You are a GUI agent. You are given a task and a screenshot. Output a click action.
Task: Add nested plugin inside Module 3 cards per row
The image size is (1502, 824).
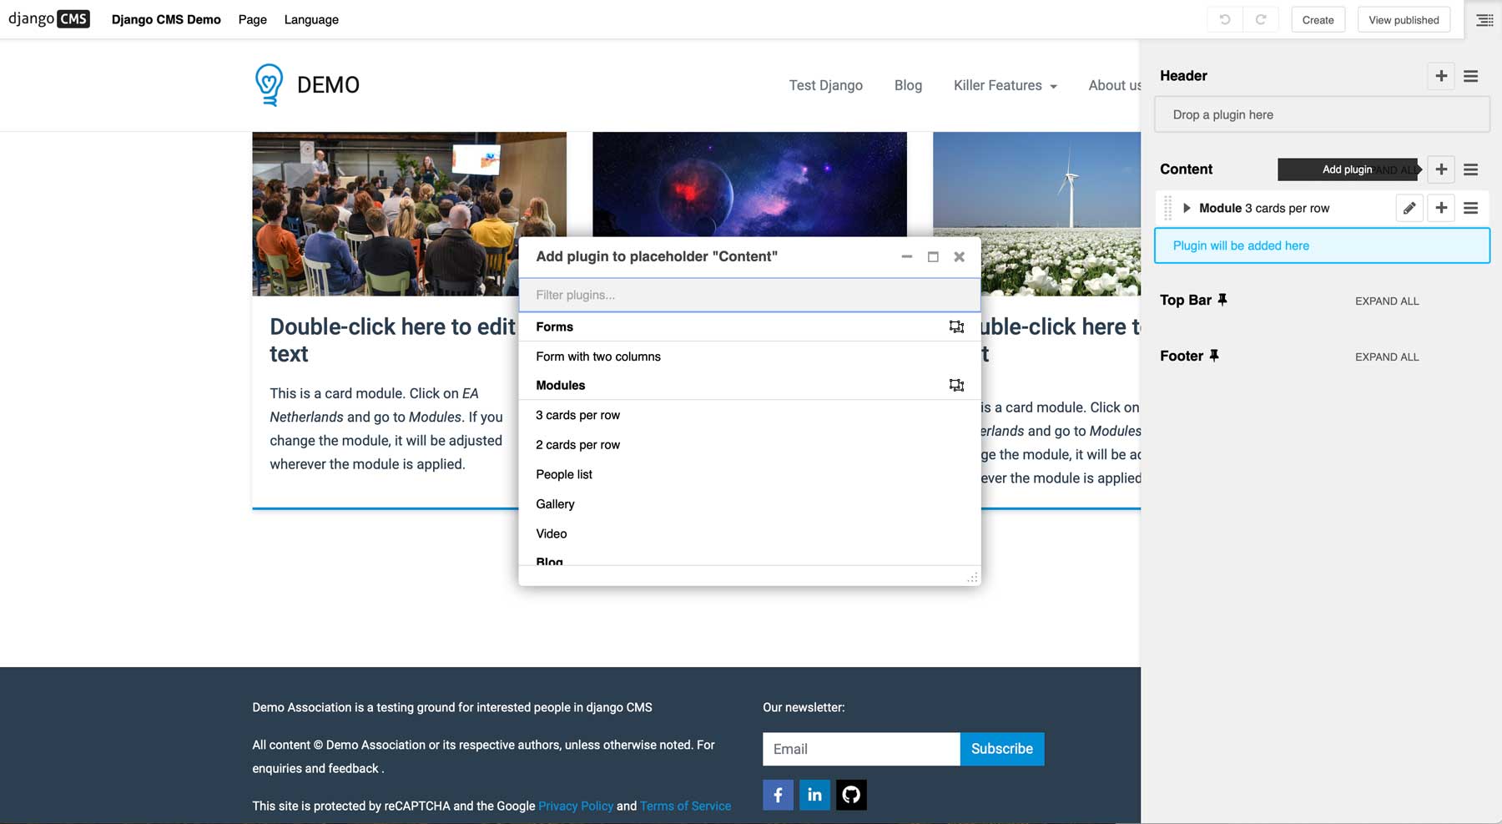coord(1441,208)
